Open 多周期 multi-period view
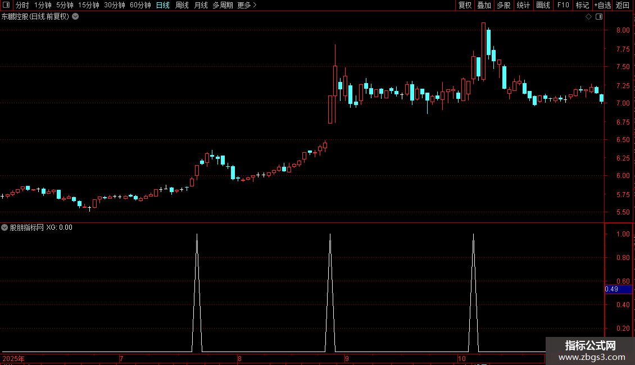 223,5
